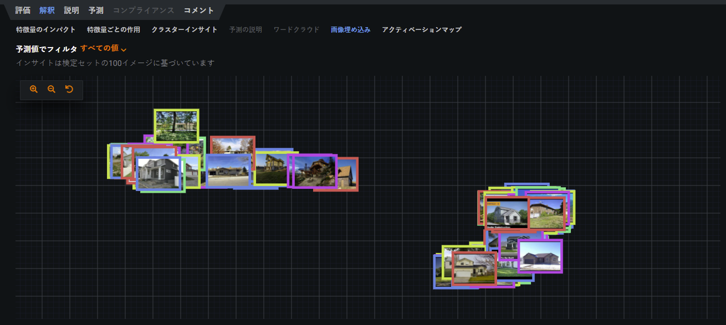726x325 pixels.
Task: Click the zoom out magnifier icon
Action: [52, 89]
